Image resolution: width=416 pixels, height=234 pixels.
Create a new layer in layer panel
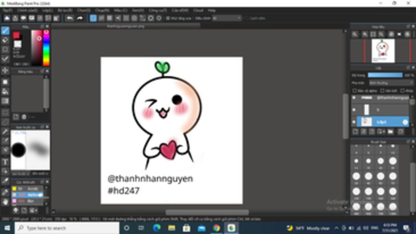(x=355, y=132)
